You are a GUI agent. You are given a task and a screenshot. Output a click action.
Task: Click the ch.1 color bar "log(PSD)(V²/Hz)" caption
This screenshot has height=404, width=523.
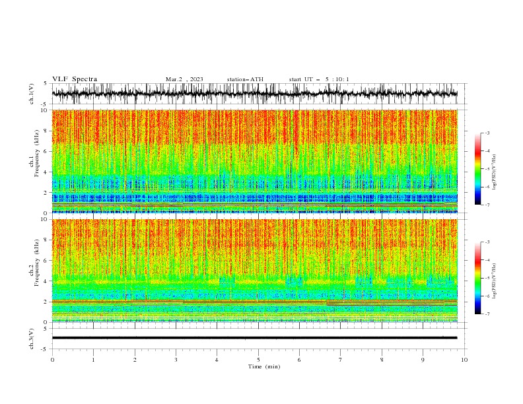495,172
